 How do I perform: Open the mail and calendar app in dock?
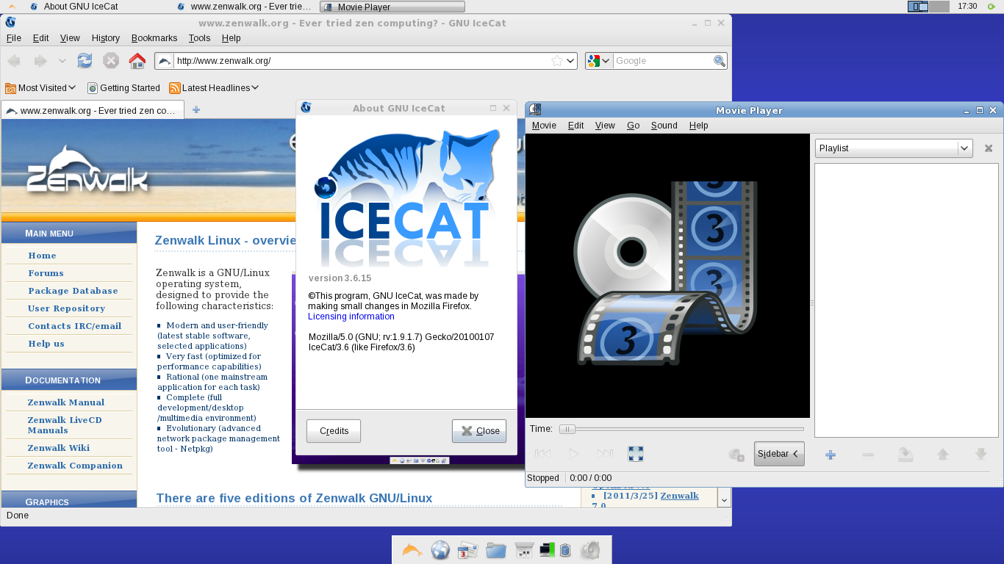pos(467,550)
